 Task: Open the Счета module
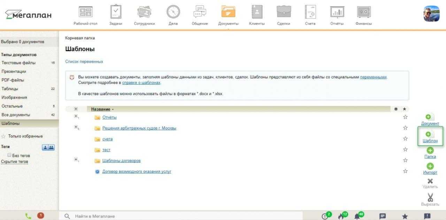click(310, 15)
